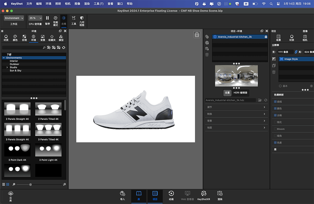Click the reload icon beside HDZ filename

pos(266,100)
